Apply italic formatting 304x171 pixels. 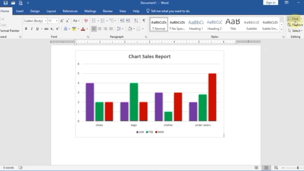[31, 29]
